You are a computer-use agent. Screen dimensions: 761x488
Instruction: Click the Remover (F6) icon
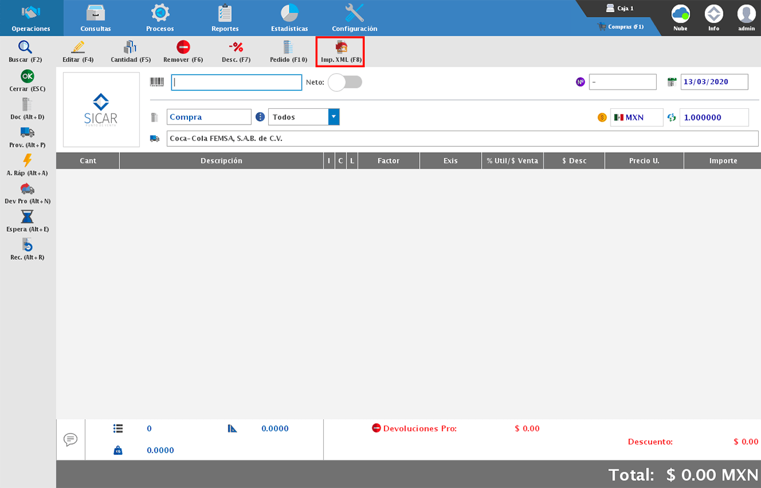tap(183, 47)
